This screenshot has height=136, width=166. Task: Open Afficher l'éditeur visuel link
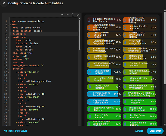coord(15,131)
